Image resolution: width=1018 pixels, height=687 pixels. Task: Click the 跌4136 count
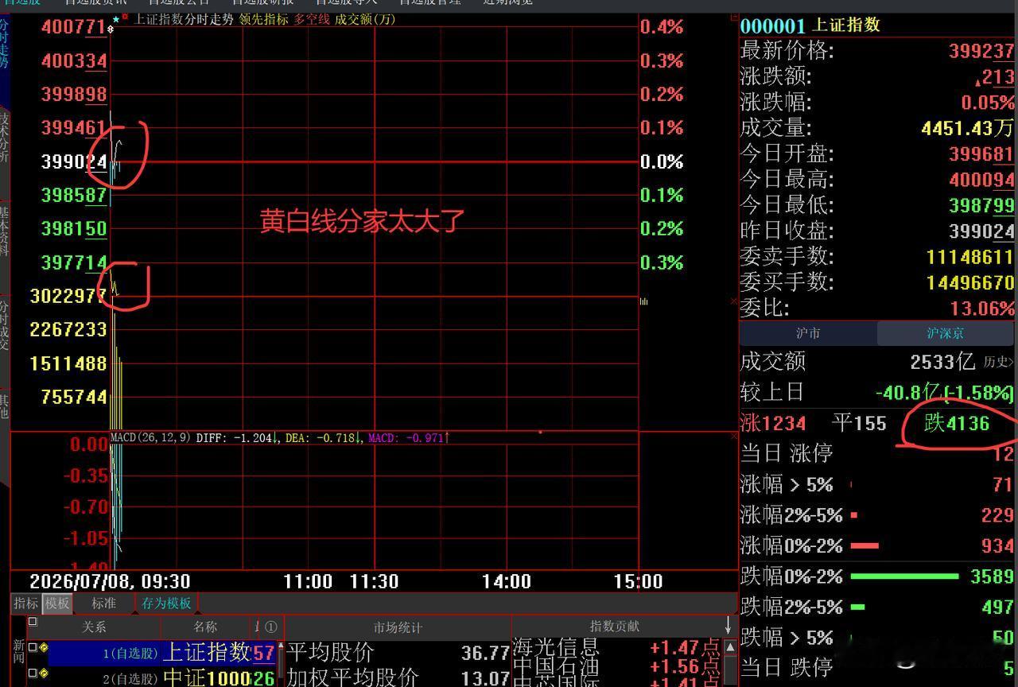pos(957,423)
